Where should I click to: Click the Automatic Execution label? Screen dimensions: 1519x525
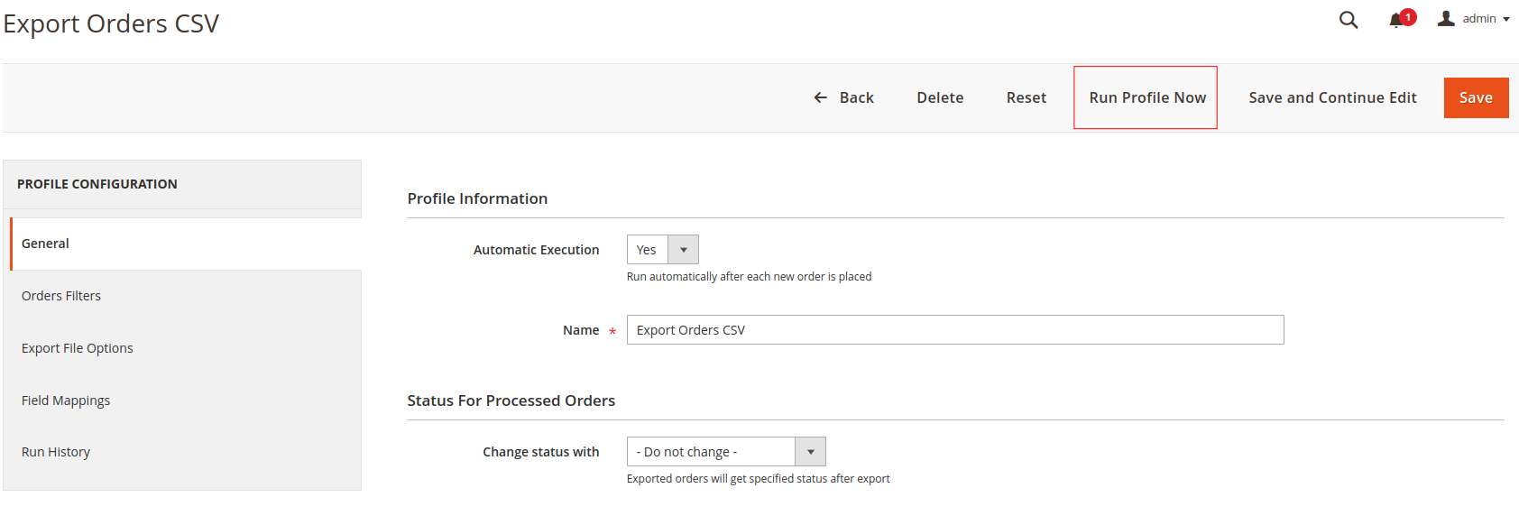point(536,250)
